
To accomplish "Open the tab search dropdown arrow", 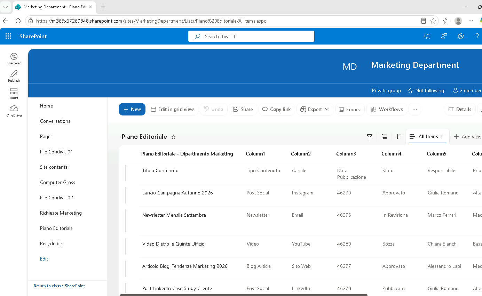I will pyautogui.click(x=6, y=7).
